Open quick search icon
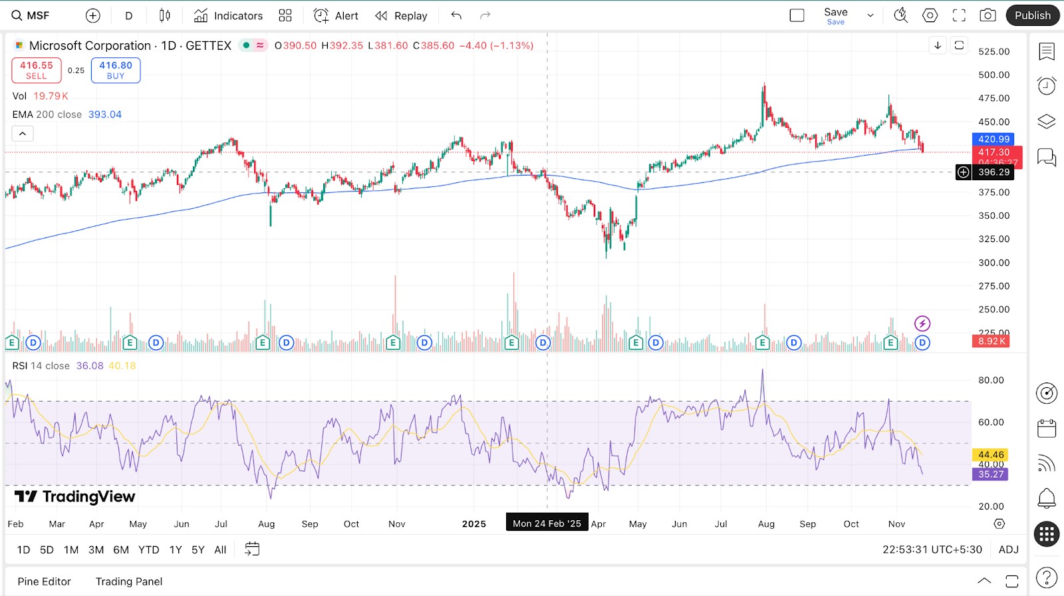Viewport: 1064px width, 596px height. pyautogui.click(x=901, y=15)
